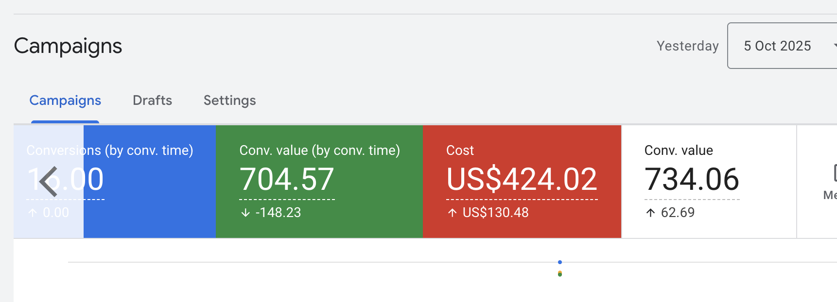Open the 5 Oct 2025 date picker
The height and width of the screenshot is (302, 837).
coord(777,46)
